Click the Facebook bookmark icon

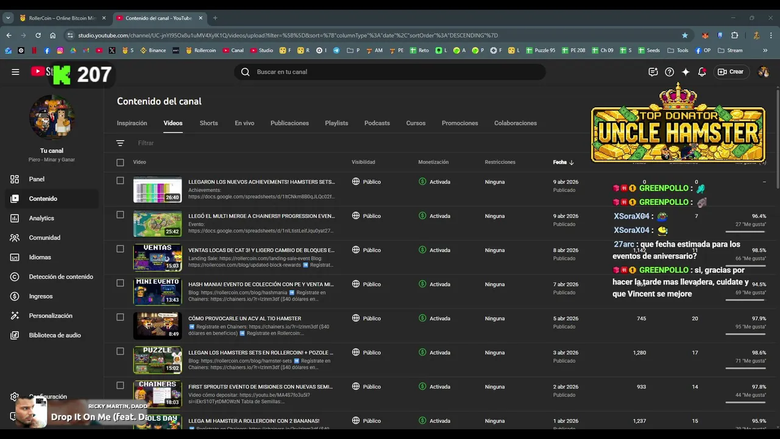point(47,51)
